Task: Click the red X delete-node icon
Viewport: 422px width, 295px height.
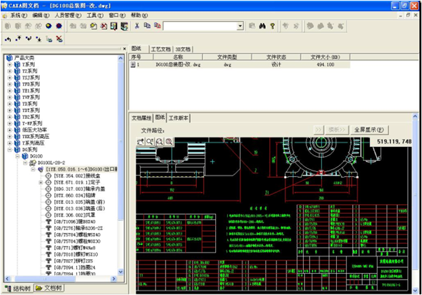Action: point(59,39)
